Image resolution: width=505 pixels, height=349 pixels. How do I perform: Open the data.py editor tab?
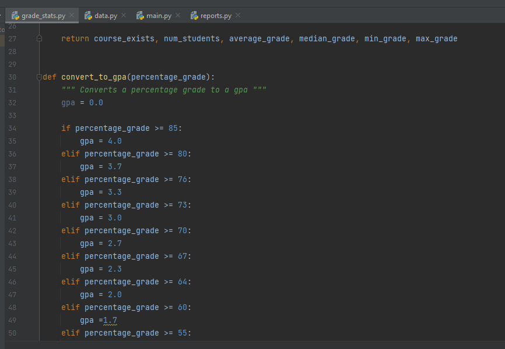106,16
